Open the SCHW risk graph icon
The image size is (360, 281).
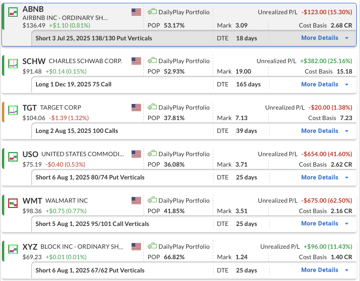(x=13, y=64)
